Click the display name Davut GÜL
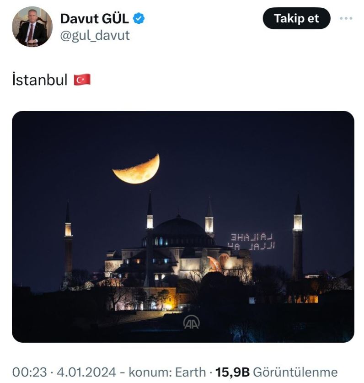 pyautogui.click(x=94, y=18)
